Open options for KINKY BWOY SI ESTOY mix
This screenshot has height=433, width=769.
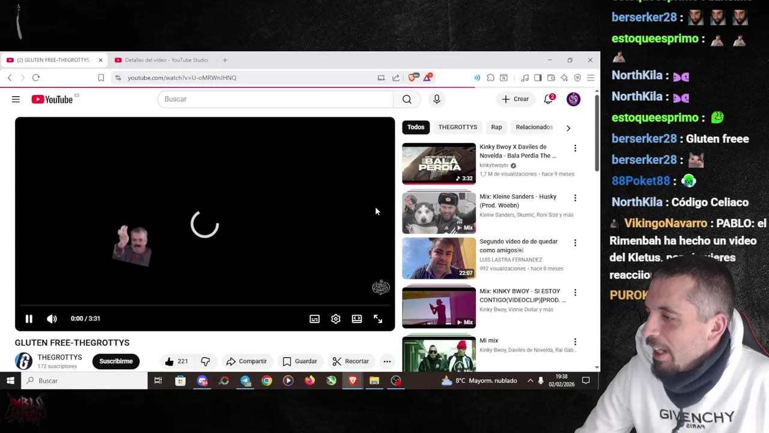pos(575,293)
